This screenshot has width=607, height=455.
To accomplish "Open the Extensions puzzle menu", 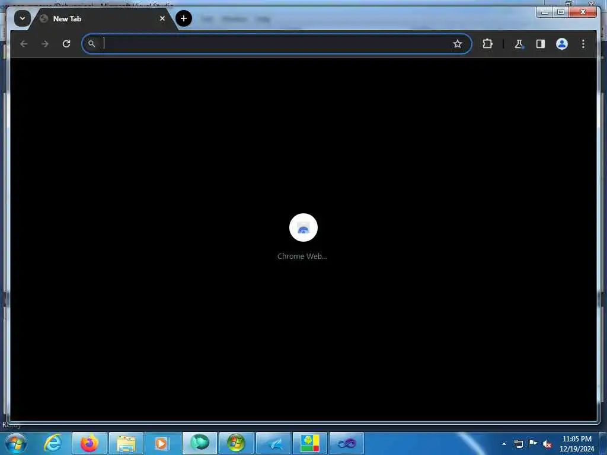I will 487,44.
